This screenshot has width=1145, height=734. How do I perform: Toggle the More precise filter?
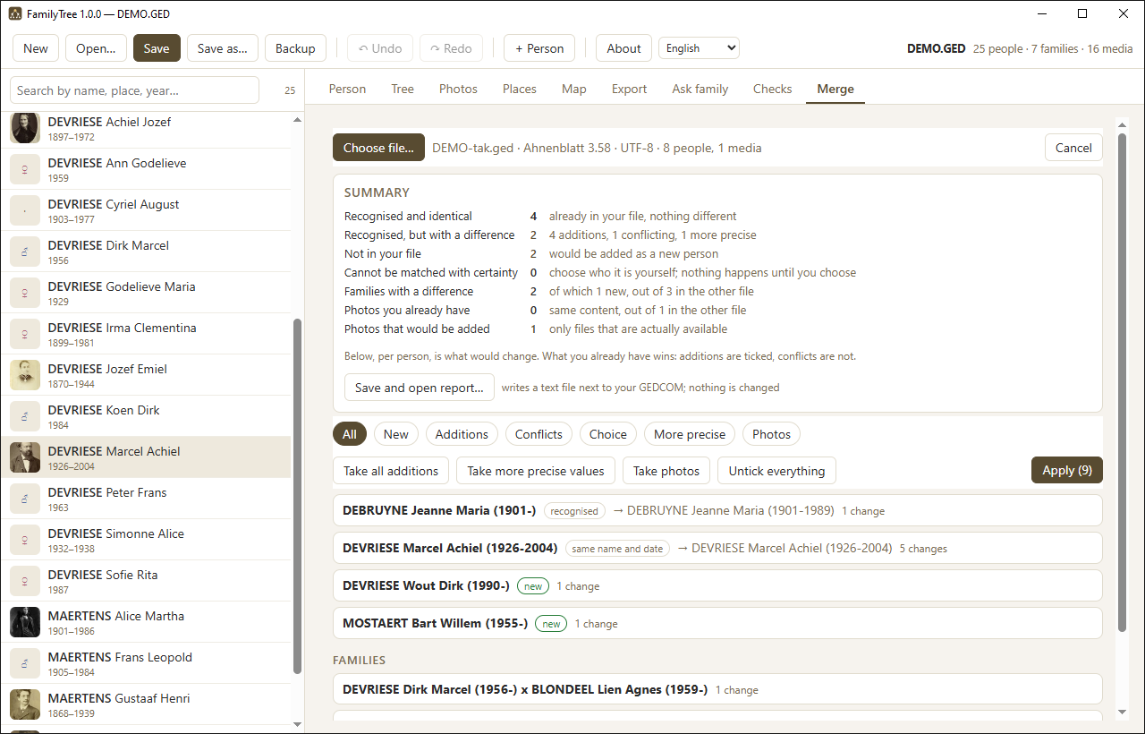pyautogui.click(x=690, y=434)
